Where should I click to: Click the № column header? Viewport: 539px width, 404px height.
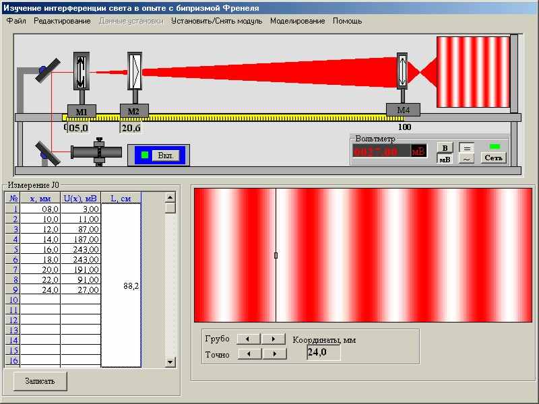point(13,198)
